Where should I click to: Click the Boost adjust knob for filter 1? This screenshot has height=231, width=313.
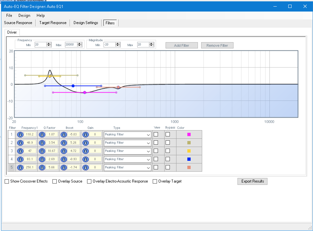point(64,134)
